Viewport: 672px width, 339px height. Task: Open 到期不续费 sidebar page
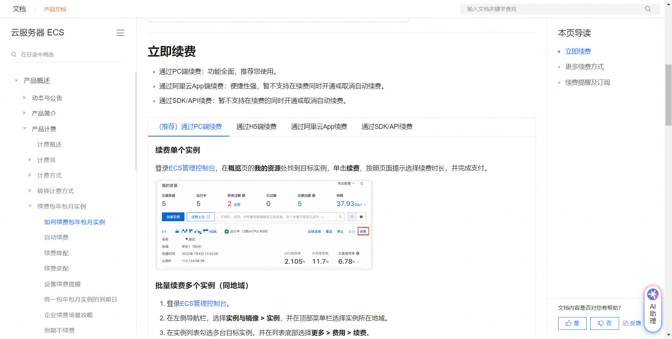[x=59, y=331]
